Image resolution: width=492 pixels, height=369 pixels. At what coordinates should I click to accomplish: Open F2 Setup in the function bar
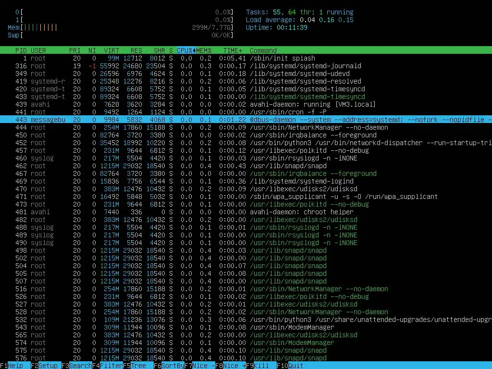point(46,366)
